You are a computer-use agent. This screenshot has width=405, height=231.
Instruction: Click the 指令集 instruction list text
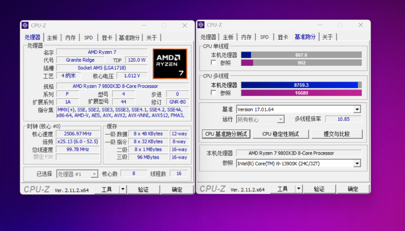click(123, 113)
